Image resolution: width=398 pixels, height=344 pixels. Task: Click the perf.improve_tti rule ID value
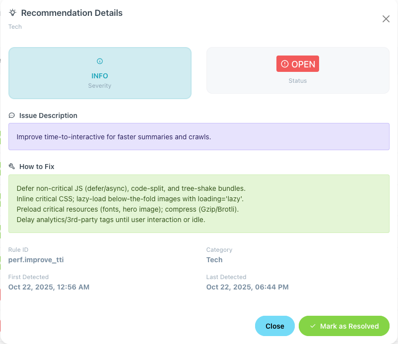[36, 260]
